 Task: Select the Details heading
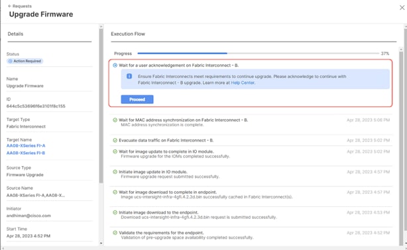pos(15,34)
